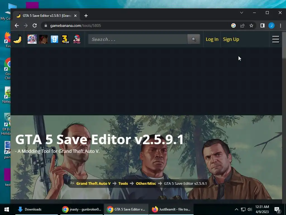Open the first anime game icon in navbar
This screenshot has width=286, height=215.
32,39
